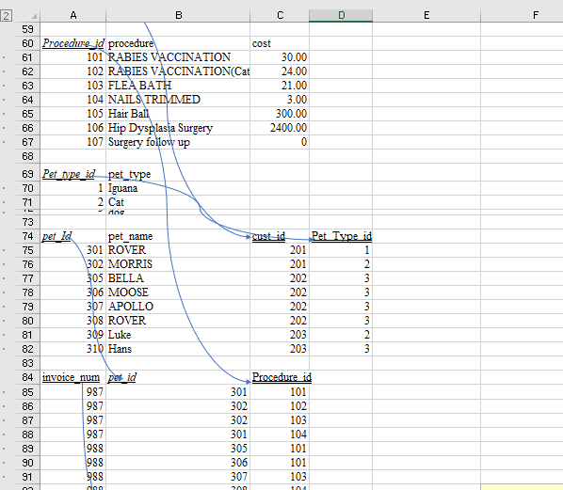The height and width of the screenshot is (490, 563).
Task: Select column D header
Action: click(341, 15)
